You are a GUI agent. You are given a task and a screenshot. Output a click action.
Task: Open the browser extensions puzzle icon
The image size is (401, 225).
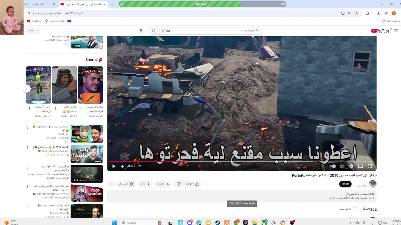coord(367,13)
